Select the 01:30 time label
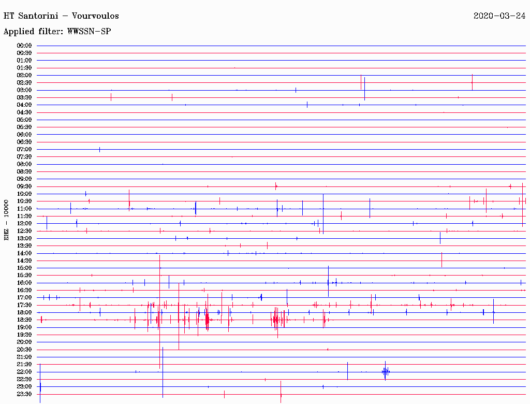This screenshot has width=530, height=404. click(24, 68)
